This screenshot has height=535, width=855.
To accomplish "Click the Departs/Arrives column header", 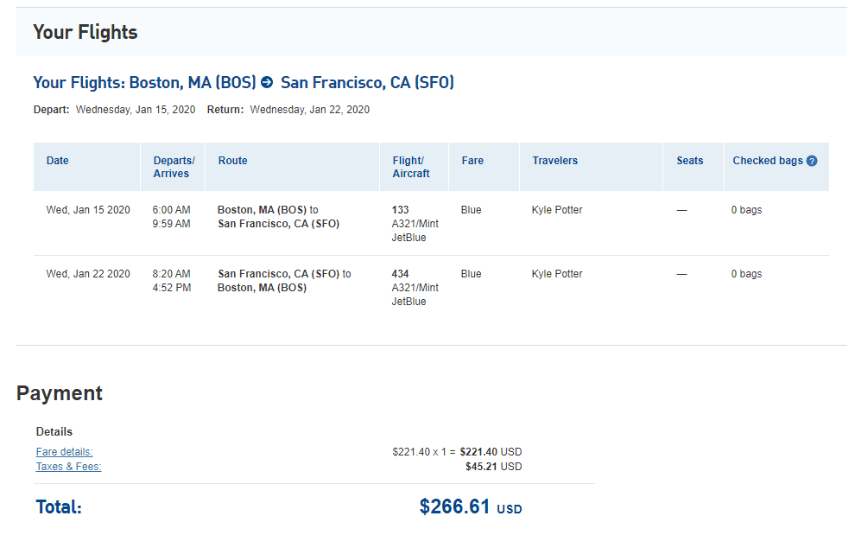I will point(174,167).
